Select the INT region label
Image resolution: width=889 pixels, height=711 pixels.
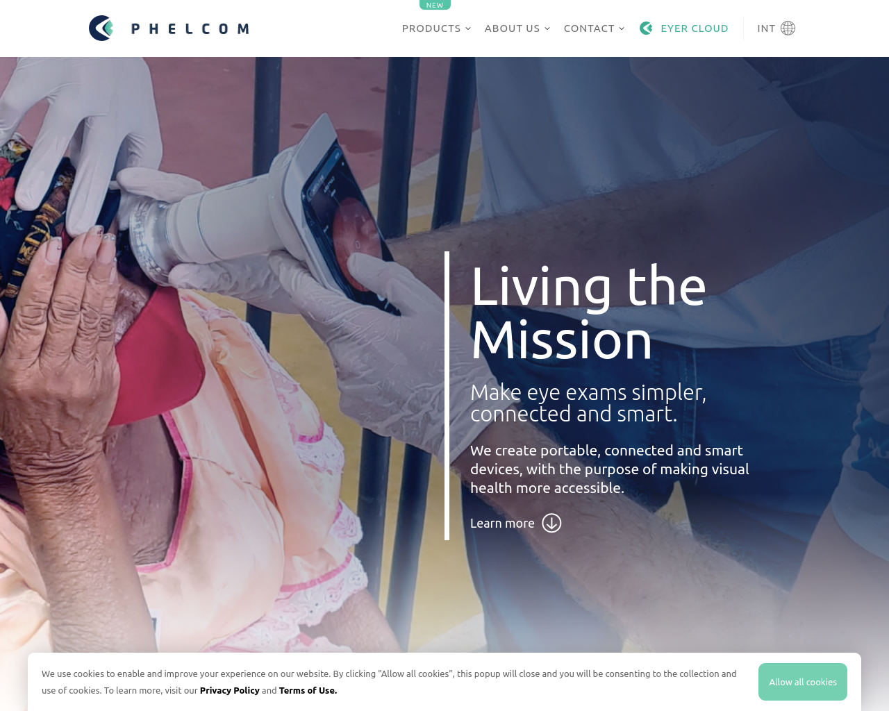click(766, 28)
